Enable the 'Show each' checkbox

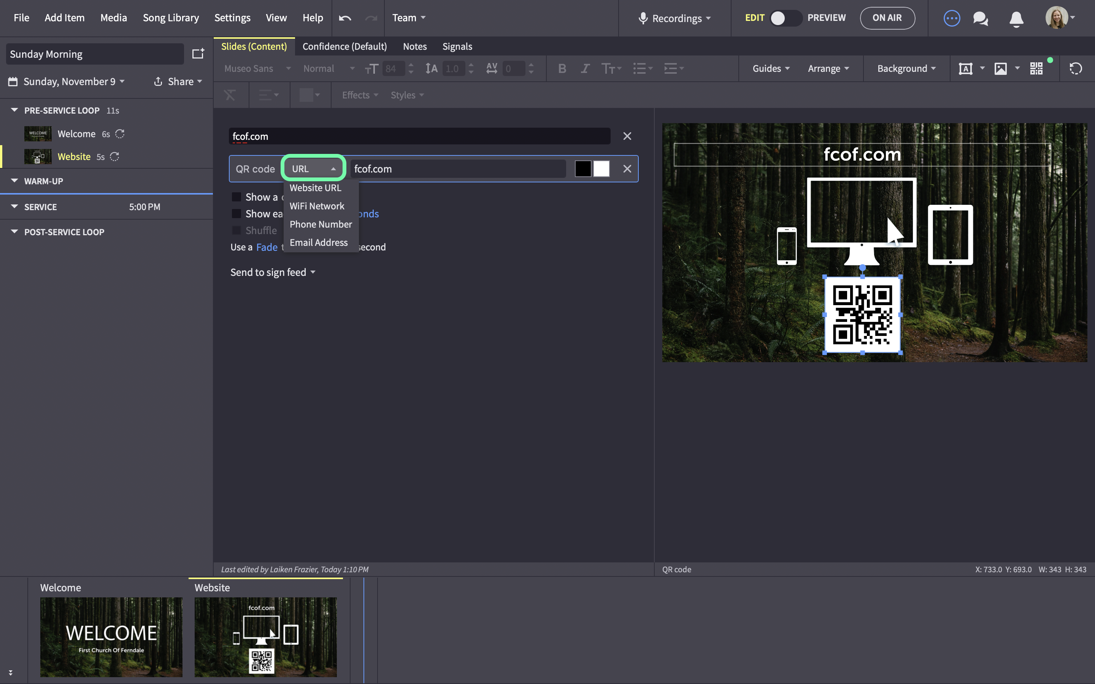(236, 214)
